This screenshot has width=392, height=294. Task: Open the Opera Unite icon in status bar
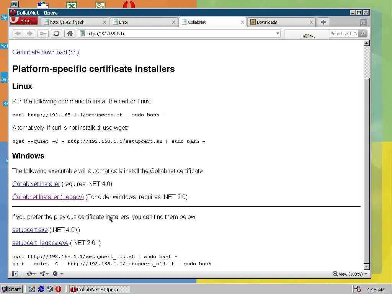pos(42,274)
